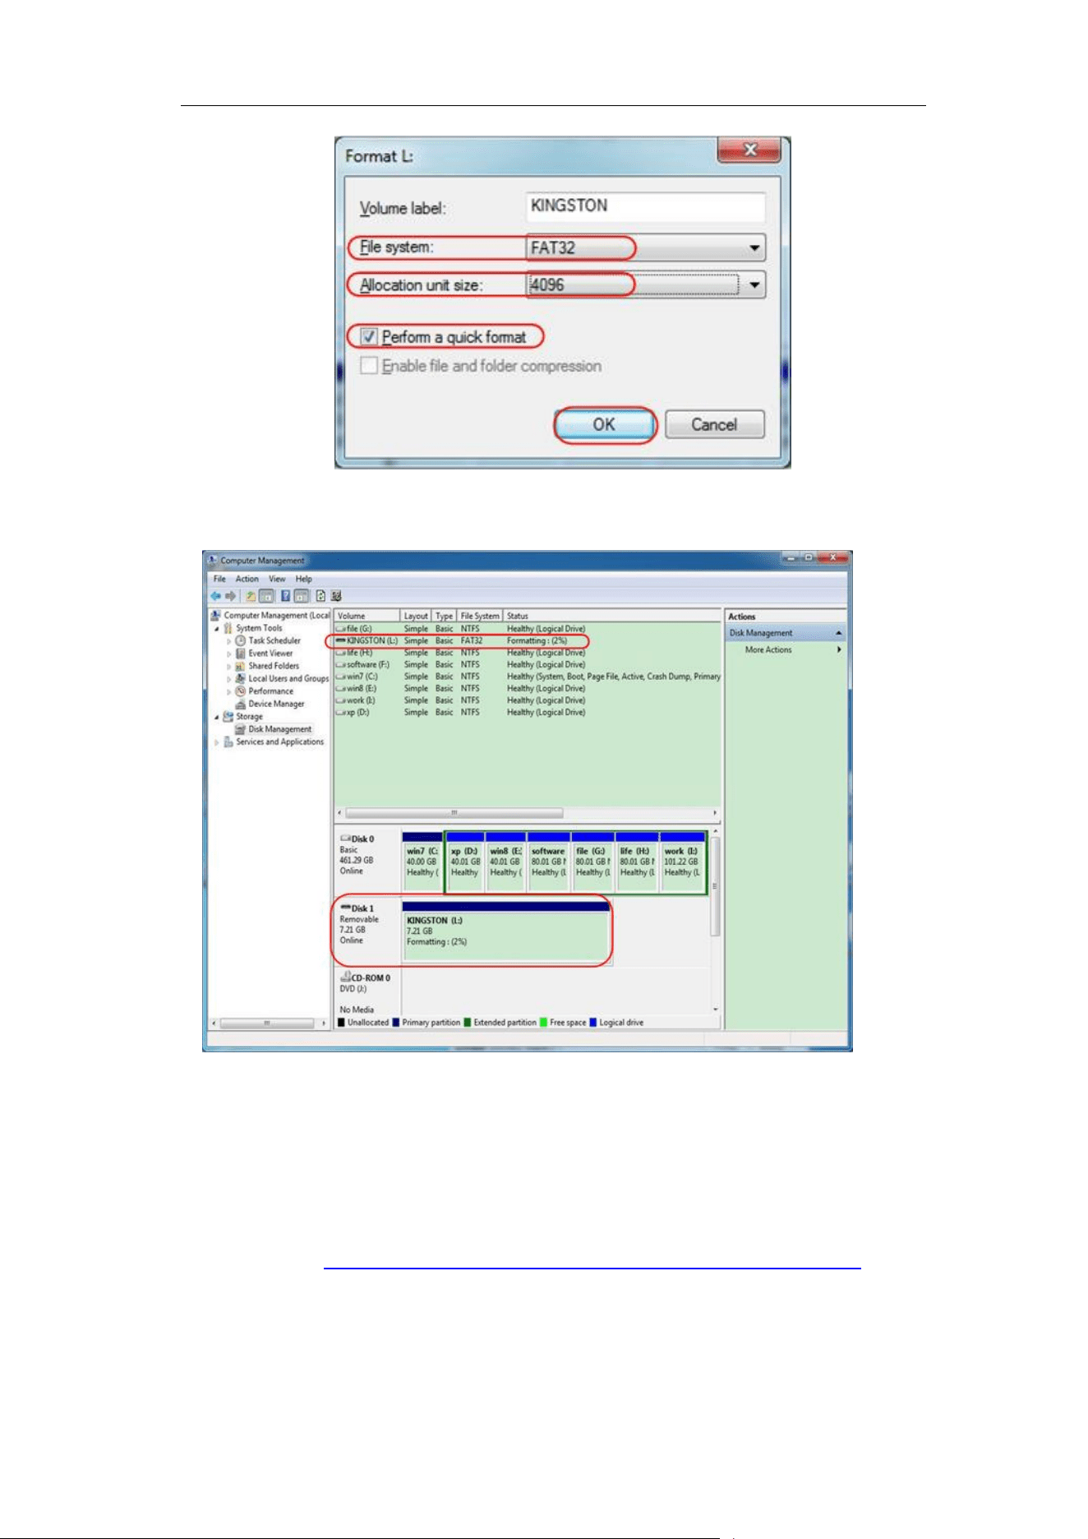Viewport: 1088px width, 1539px height.
Task: Click the Disk Management icon in tree
Action: (x=241, y=729)
